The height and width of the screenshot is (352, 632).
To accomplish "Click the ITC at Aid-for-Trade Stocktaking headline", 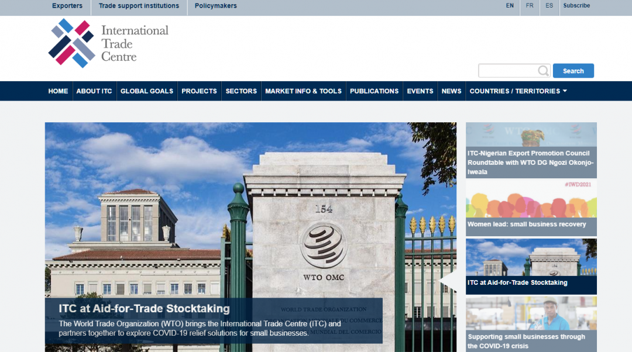I will pyautogui.click(x=145, y=309).
